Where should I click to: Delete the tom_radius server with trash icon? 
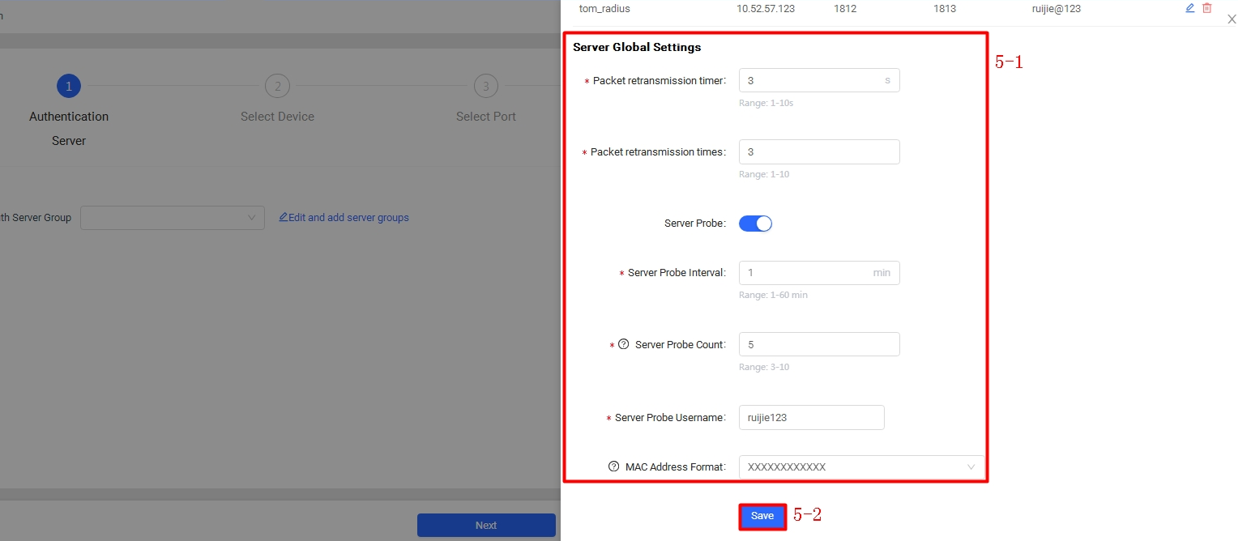click(1207, 8)
